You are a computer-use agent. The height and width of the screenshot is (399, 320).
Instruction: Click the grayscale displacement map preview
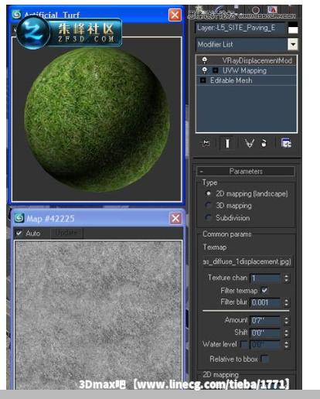[x=98, y=315]
